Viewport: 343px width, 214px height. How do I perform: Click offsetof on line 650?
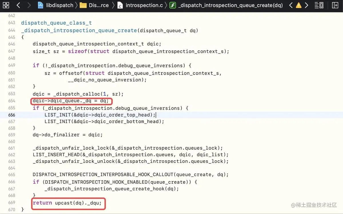(71, 73)
